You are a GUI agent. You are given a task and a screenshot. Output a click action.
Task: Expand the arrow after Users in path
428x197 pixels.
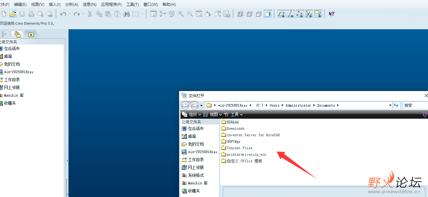coord(282,105)
